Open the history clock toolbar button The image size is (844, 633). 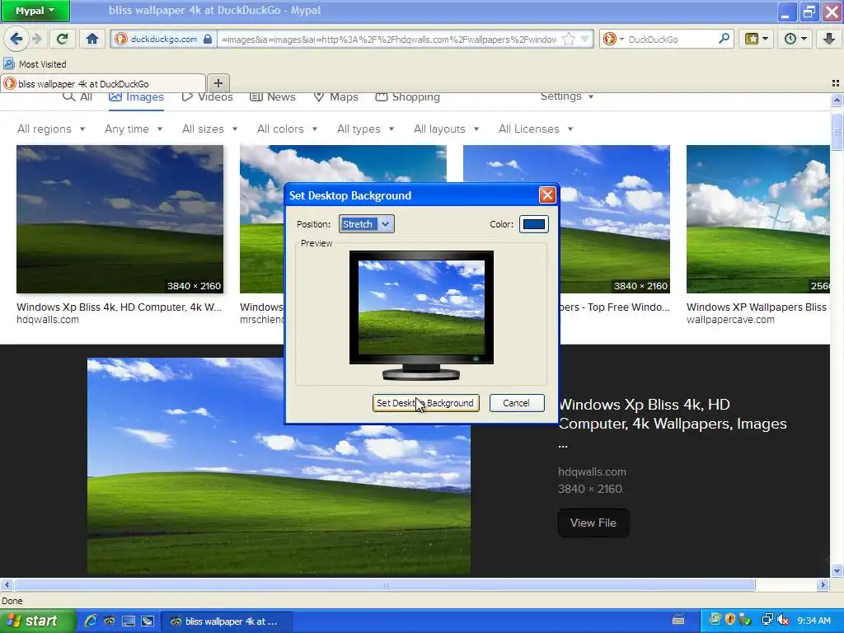795,39
